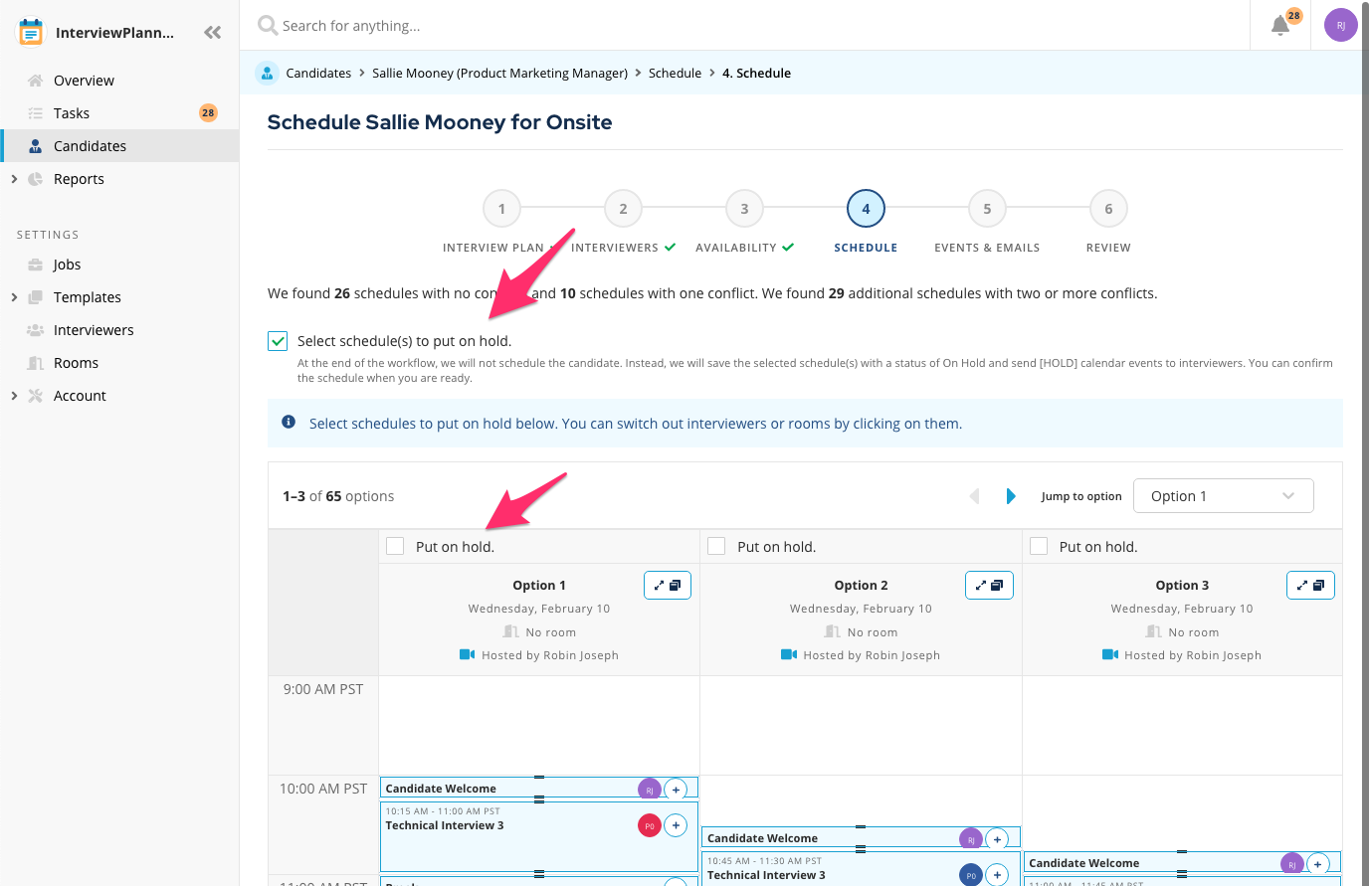Expand the Templates sidebar section
Image resolution: width=1369 pixels, height=886 pixels.
(14, 297)
